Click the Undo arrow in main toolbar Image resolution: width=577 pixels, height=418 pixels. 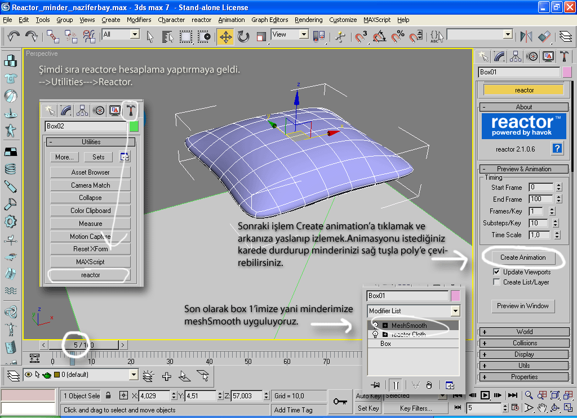pos(14,37)
